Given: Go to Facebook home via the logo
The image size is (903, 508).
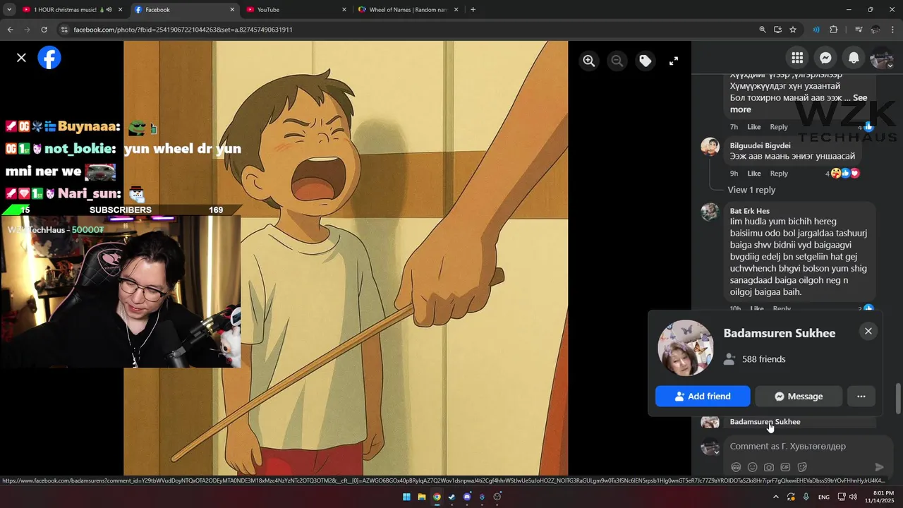Looking at the screenshot, I should pos(49,58).
